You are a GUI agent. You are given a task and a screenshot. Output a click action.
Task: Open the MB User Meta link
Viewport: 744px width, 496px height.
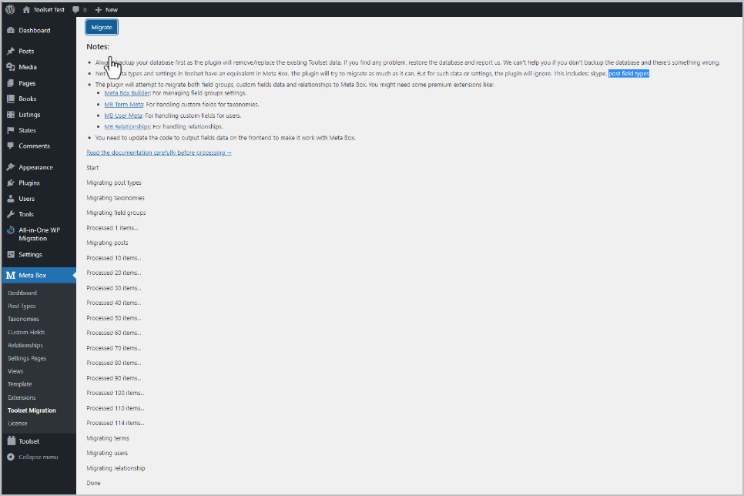pos(123,116)
